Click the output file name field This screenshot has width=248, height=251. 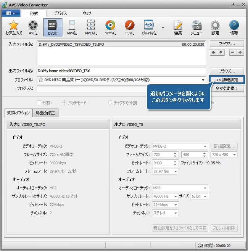pyautogui.click(x=121, y=71)
